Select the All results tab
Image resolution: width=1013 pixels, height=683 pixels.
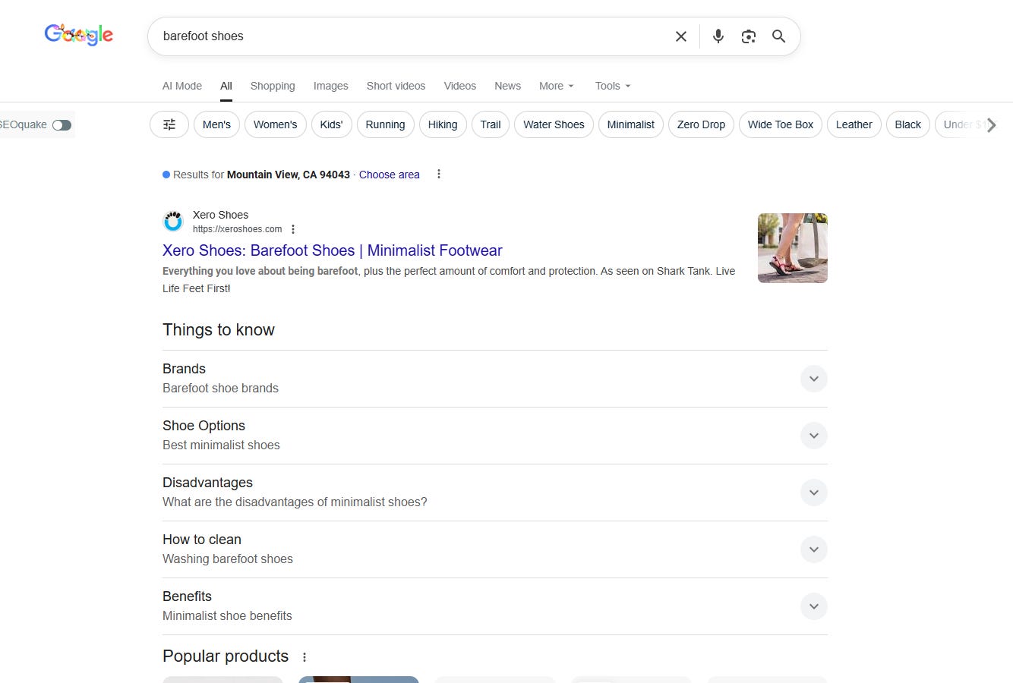pos(226,86)
